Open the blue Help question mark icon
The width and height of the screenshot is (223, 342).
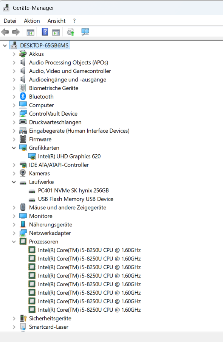45,32
